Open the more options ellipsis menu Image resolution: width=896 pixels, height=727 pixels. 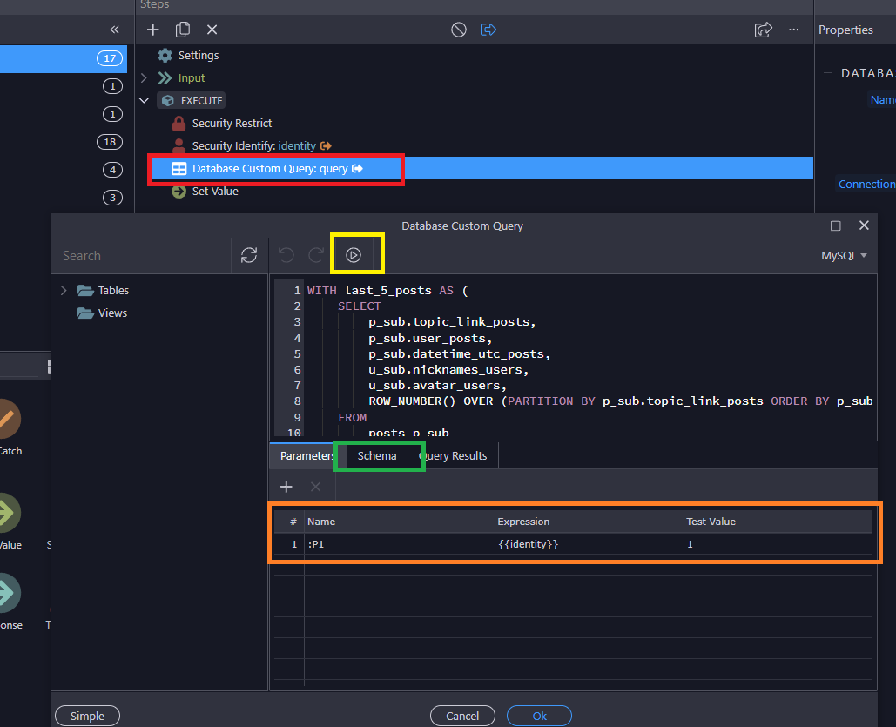pyautogui.click(x=794, y=30)
